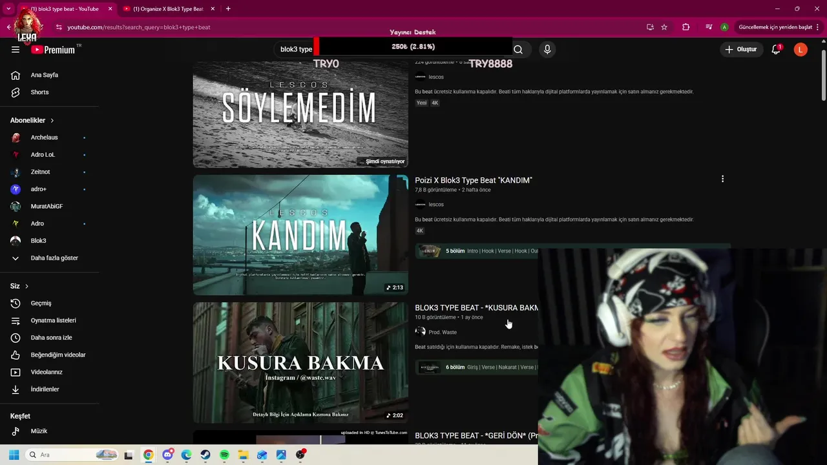This screenshot has width=827, height=465.
Task: Click the address bar URL
Action: [x=139, y=27]
